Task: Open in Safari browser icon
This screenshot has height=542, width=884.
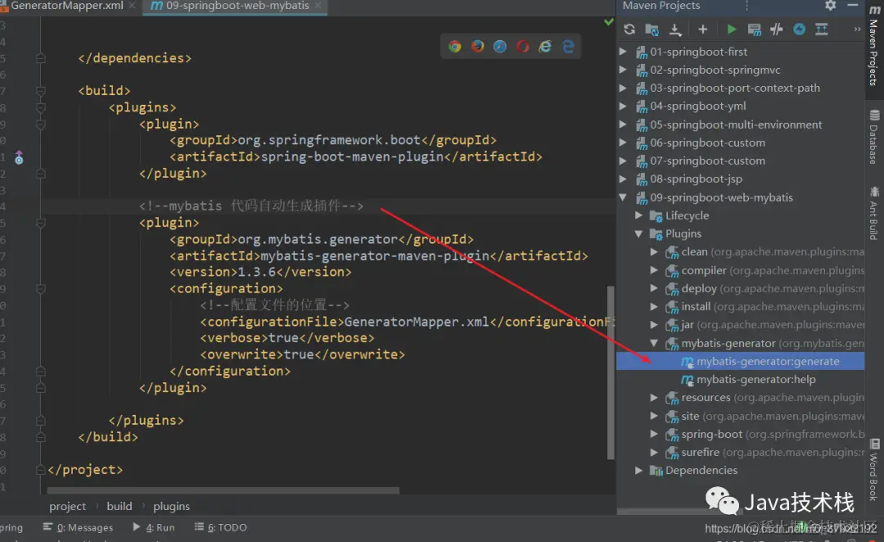Action: pos(500,46)
